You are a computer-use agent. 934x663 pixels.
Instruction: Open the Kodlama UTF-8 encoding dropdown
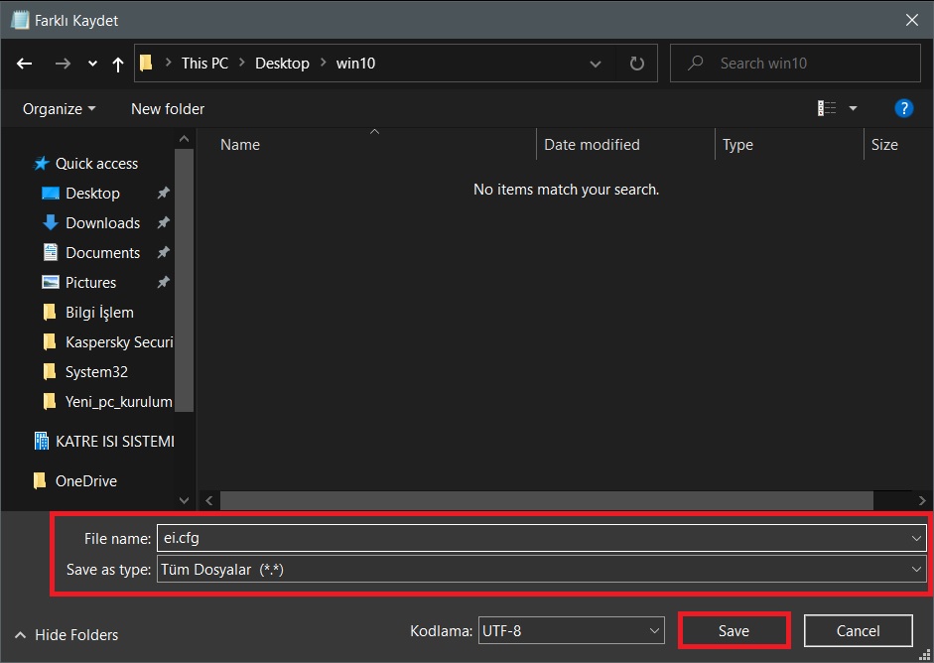click(x=571, y=630)
